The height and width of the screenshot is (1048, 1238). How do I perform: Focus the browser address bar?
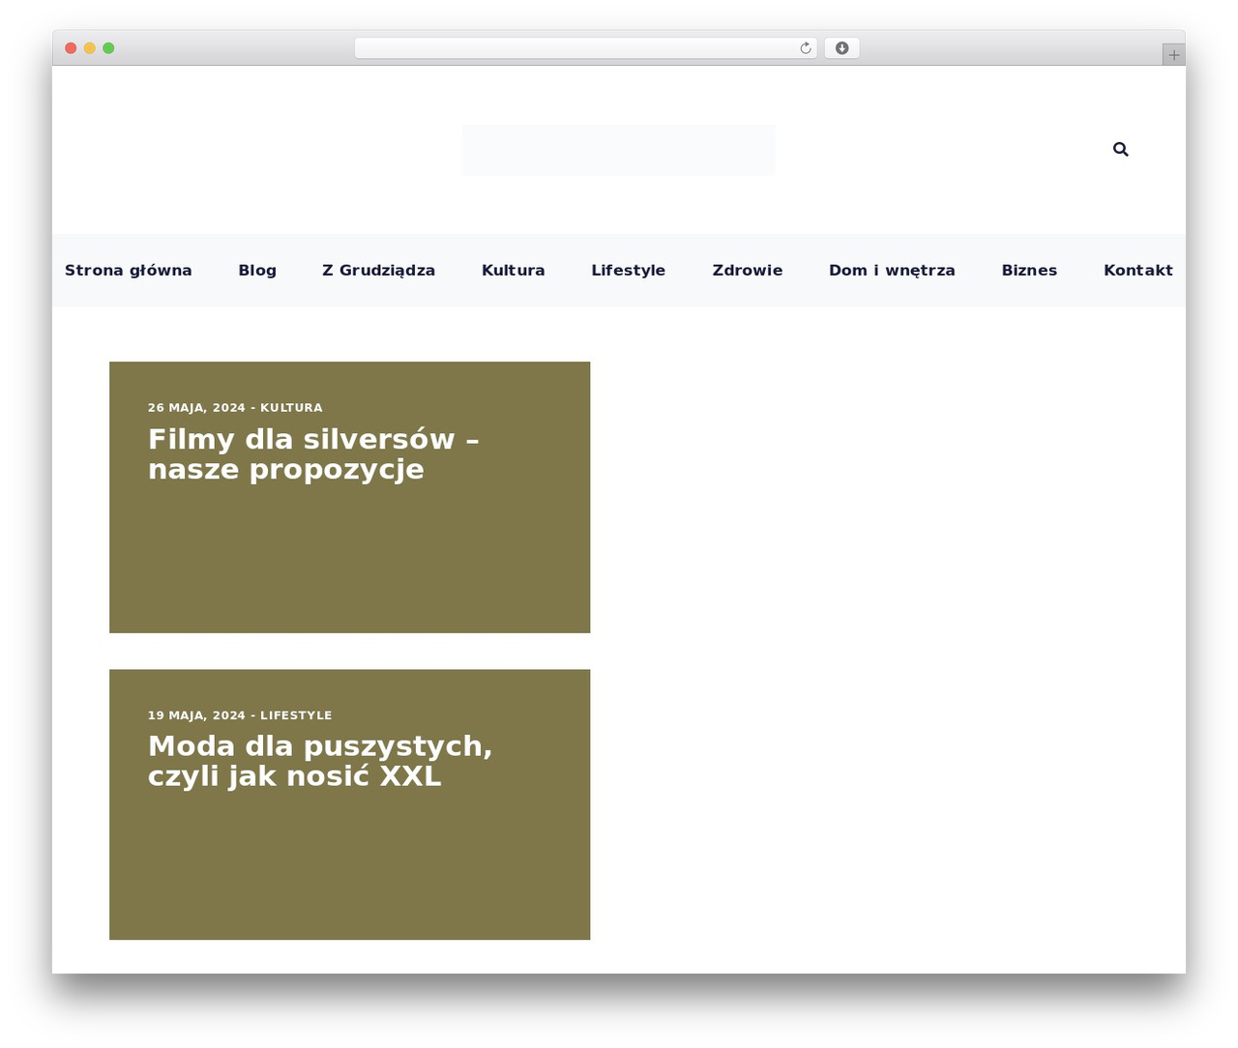click(585, 48)
